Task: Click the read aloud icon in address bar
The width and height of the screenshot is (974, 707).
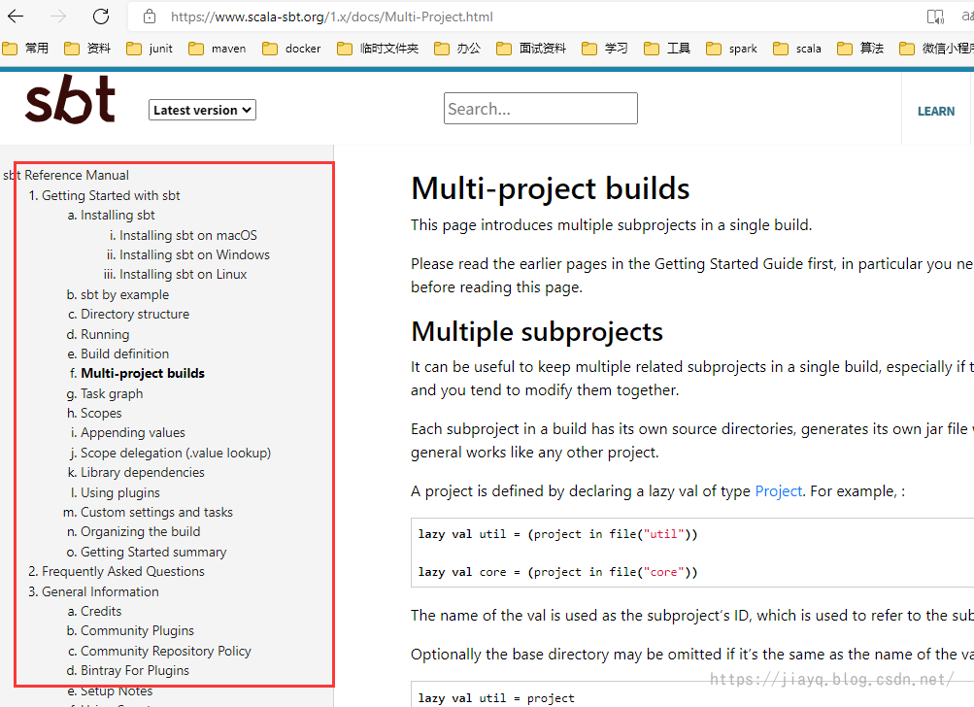Action: pyautogui.click(x=935, y=17)
